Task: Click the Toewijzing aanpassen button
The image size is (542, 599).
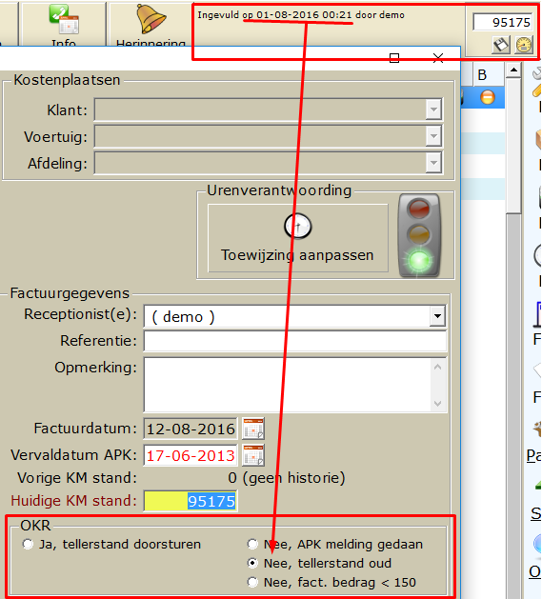Action: pos(298,238)
